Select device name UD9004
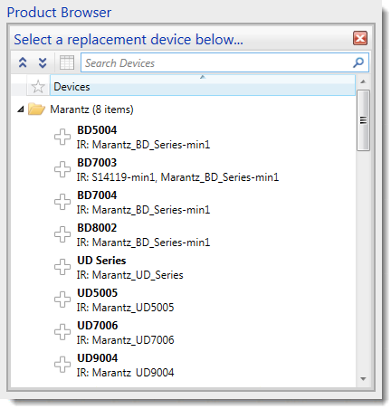391x409 pixels. [x=98, y=358]
